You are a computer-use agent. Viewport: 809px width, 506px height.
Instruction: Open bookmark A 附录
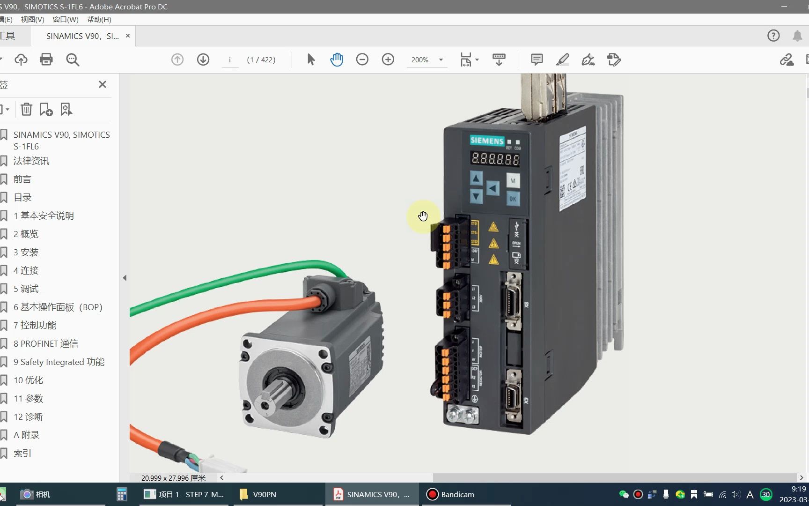tap(26, 435)
